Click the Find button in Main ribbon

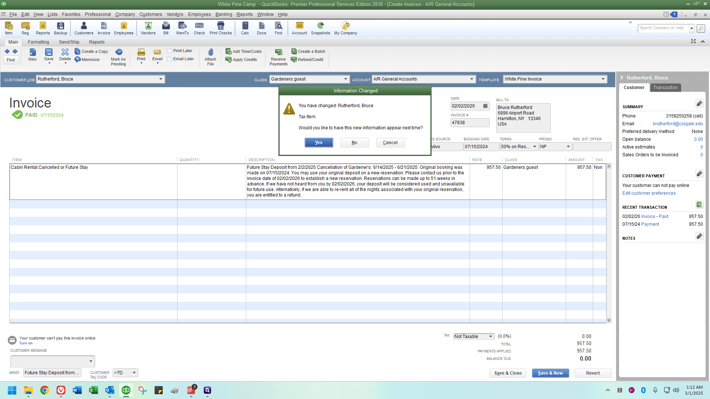[x=11, y=60]
